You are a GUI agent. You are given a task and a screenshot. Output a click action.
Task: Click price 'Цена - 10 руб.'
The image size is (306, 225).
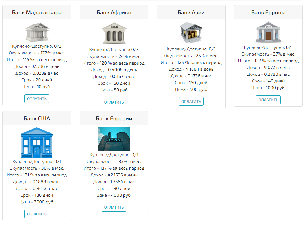coord(37,87)
